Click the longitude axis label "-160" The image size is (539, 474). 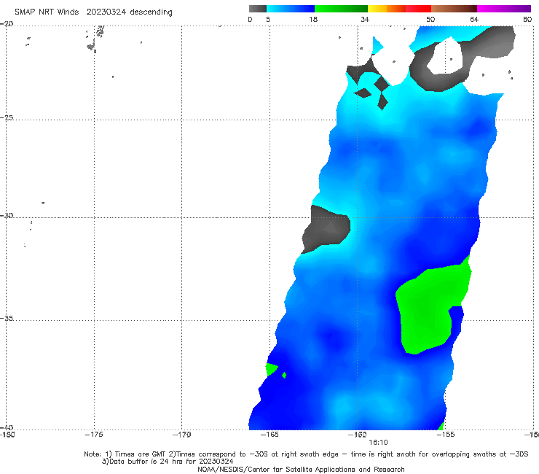[358, 435]
